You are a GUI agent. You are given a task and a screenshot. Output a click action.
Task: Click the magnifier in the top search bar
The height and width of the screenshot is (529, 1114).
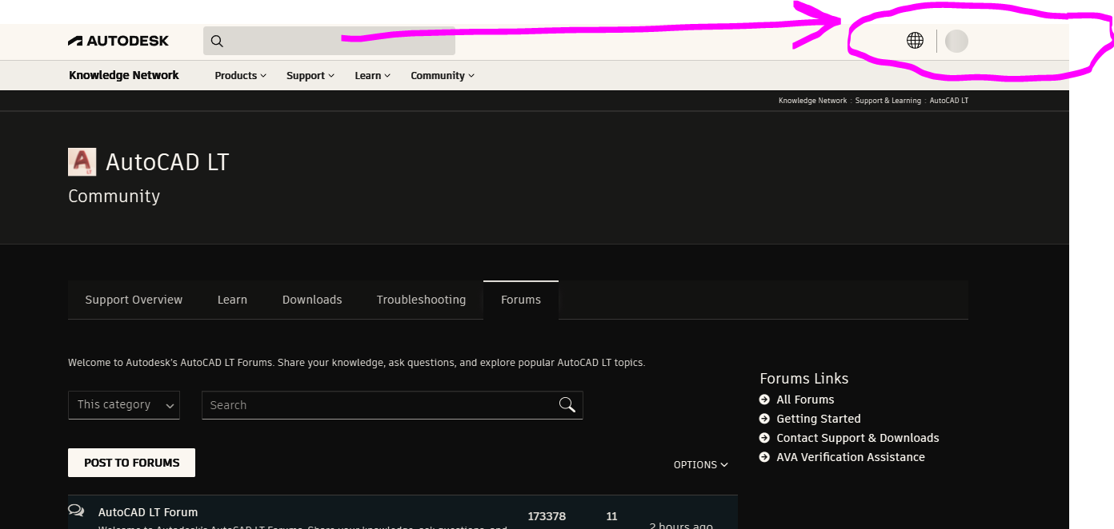(x=216, y=40)
